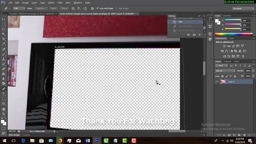Switch to the Channels tab

(x=227, y=62)
